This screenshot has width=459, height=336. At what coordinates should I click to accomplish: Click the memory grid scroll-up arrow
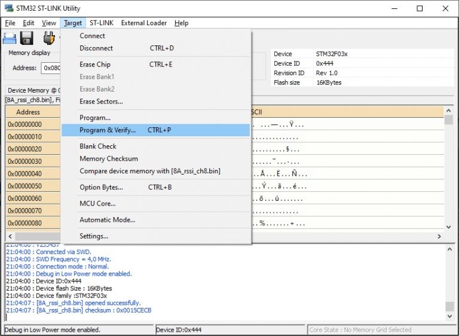[x=448, y=111]
